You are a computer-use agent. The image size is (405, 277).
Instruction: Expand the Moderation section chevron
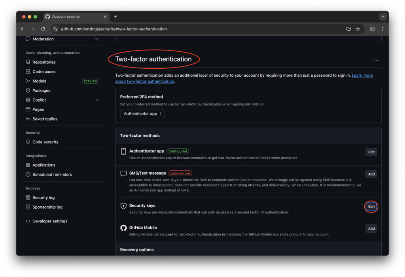point(97,39)
